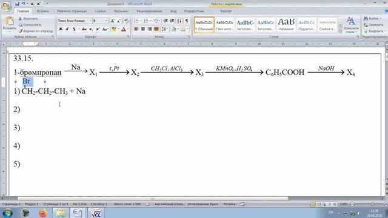Activate Format Painter (Формат по образцу)
Screen dimensions: 388x218
(36, 31)
